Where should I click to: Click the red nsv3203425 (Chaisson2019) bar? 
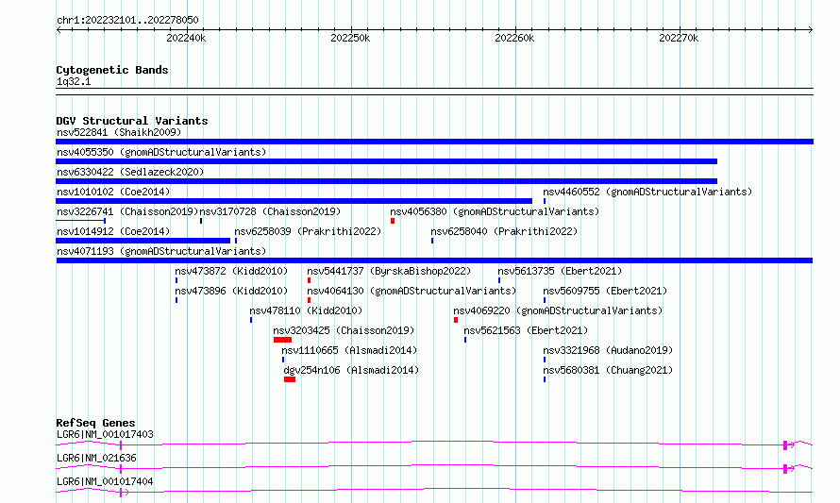[282, 340]
